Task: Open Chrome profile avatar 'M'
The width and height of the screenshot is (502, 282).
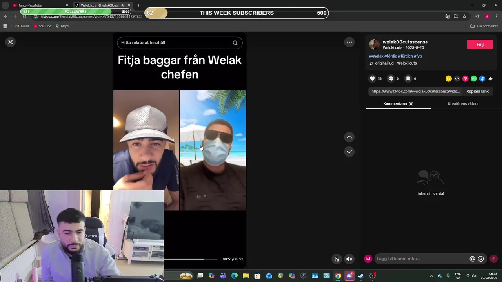Action: point(487,16)
